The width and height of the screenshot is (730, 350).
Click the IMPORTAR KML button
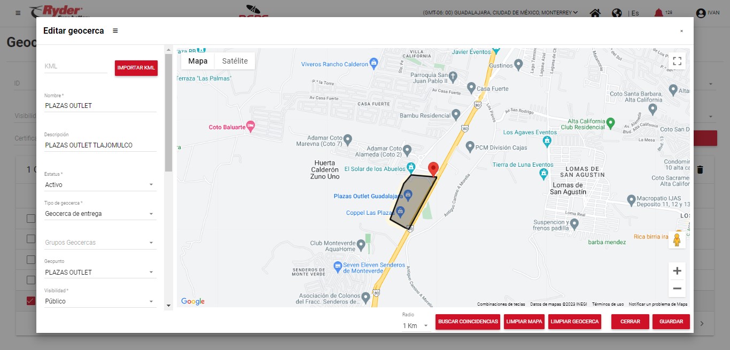tap(136, 68)
